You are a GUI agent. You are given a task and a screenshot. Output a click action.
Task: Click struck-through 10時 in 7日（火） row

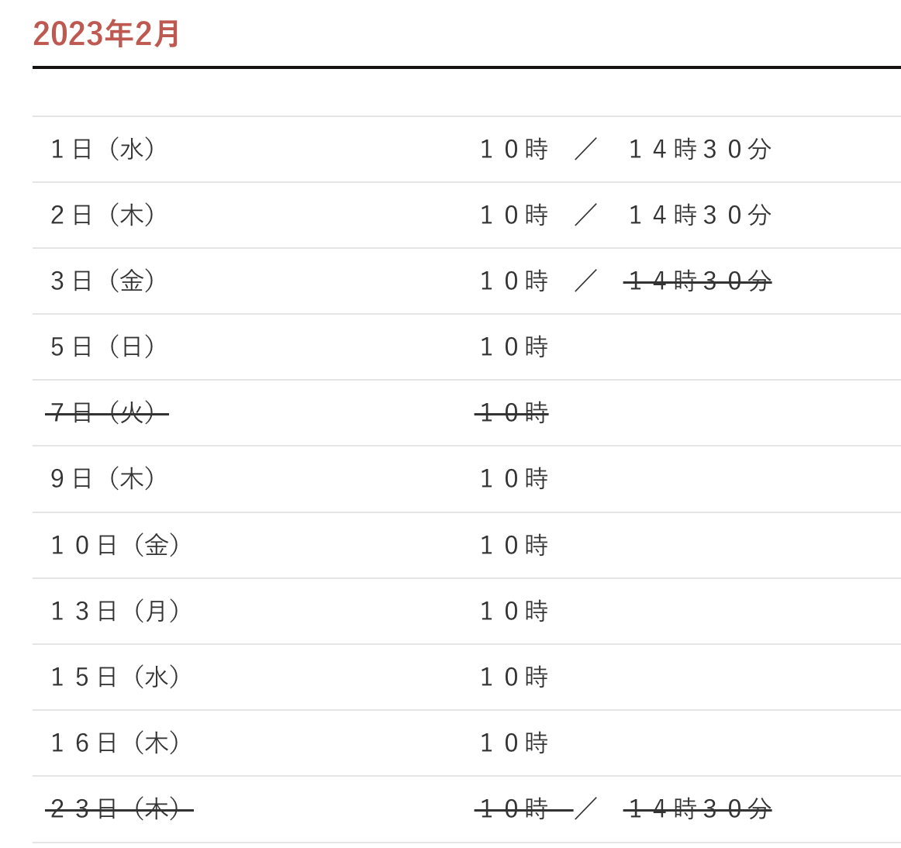pyautogui.click(x=513, y=413)
